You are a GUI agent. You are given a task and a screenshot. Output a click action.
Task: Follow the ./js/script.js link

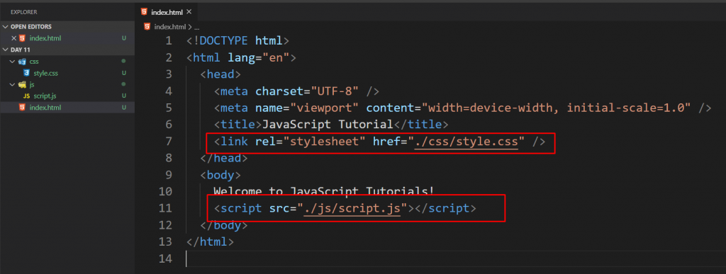point(352,208)
